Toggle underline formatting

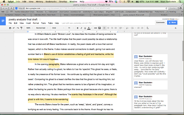pos(85,28)
